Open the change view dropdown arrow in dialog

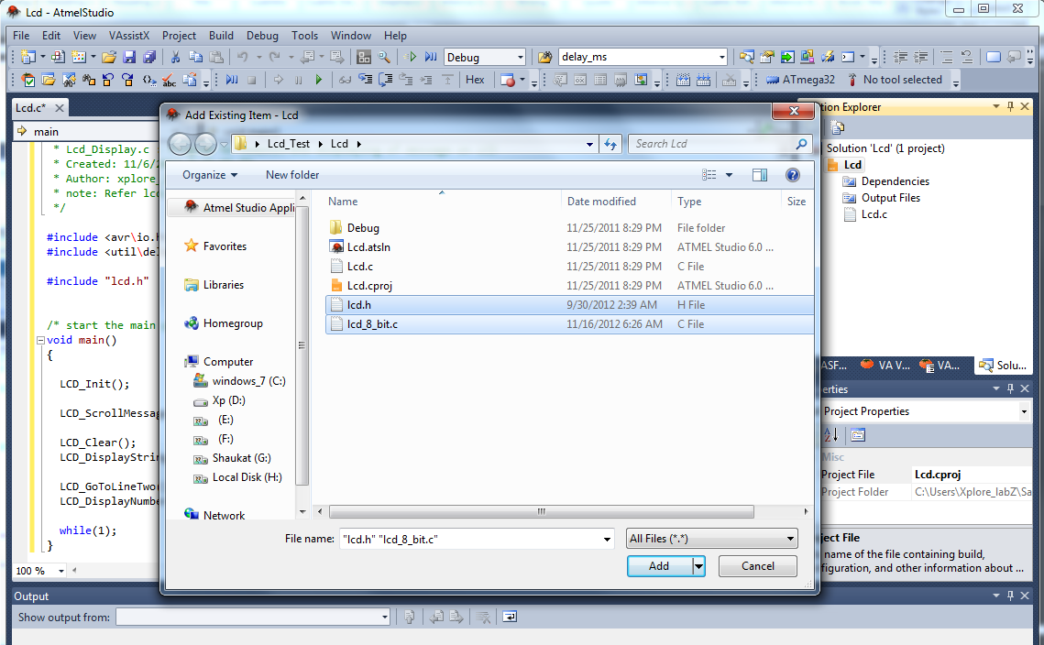point(729,175)
